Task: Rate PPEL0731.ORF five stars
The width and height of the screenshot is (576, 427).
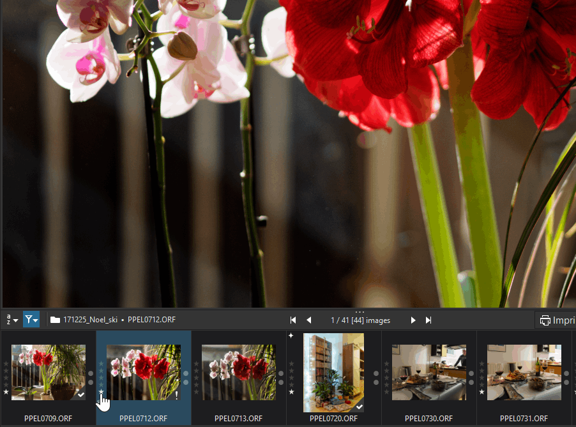Action: [x=481, y=364]
